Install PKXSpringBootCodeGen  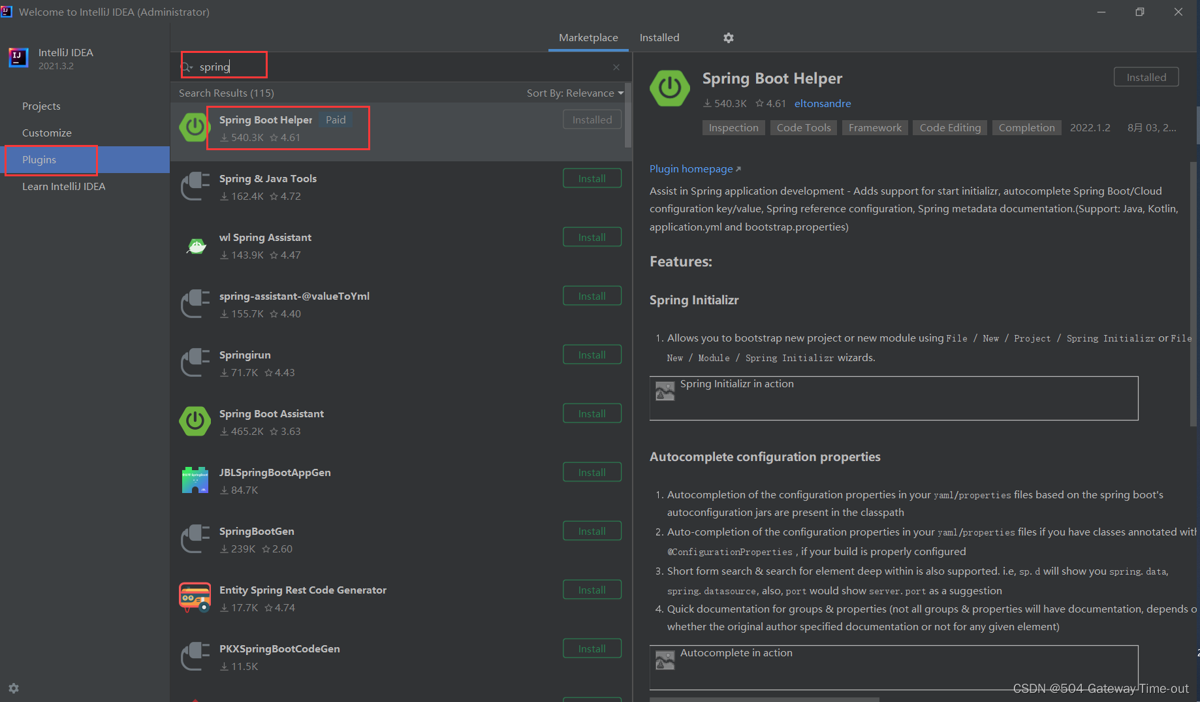pos(592,649)
